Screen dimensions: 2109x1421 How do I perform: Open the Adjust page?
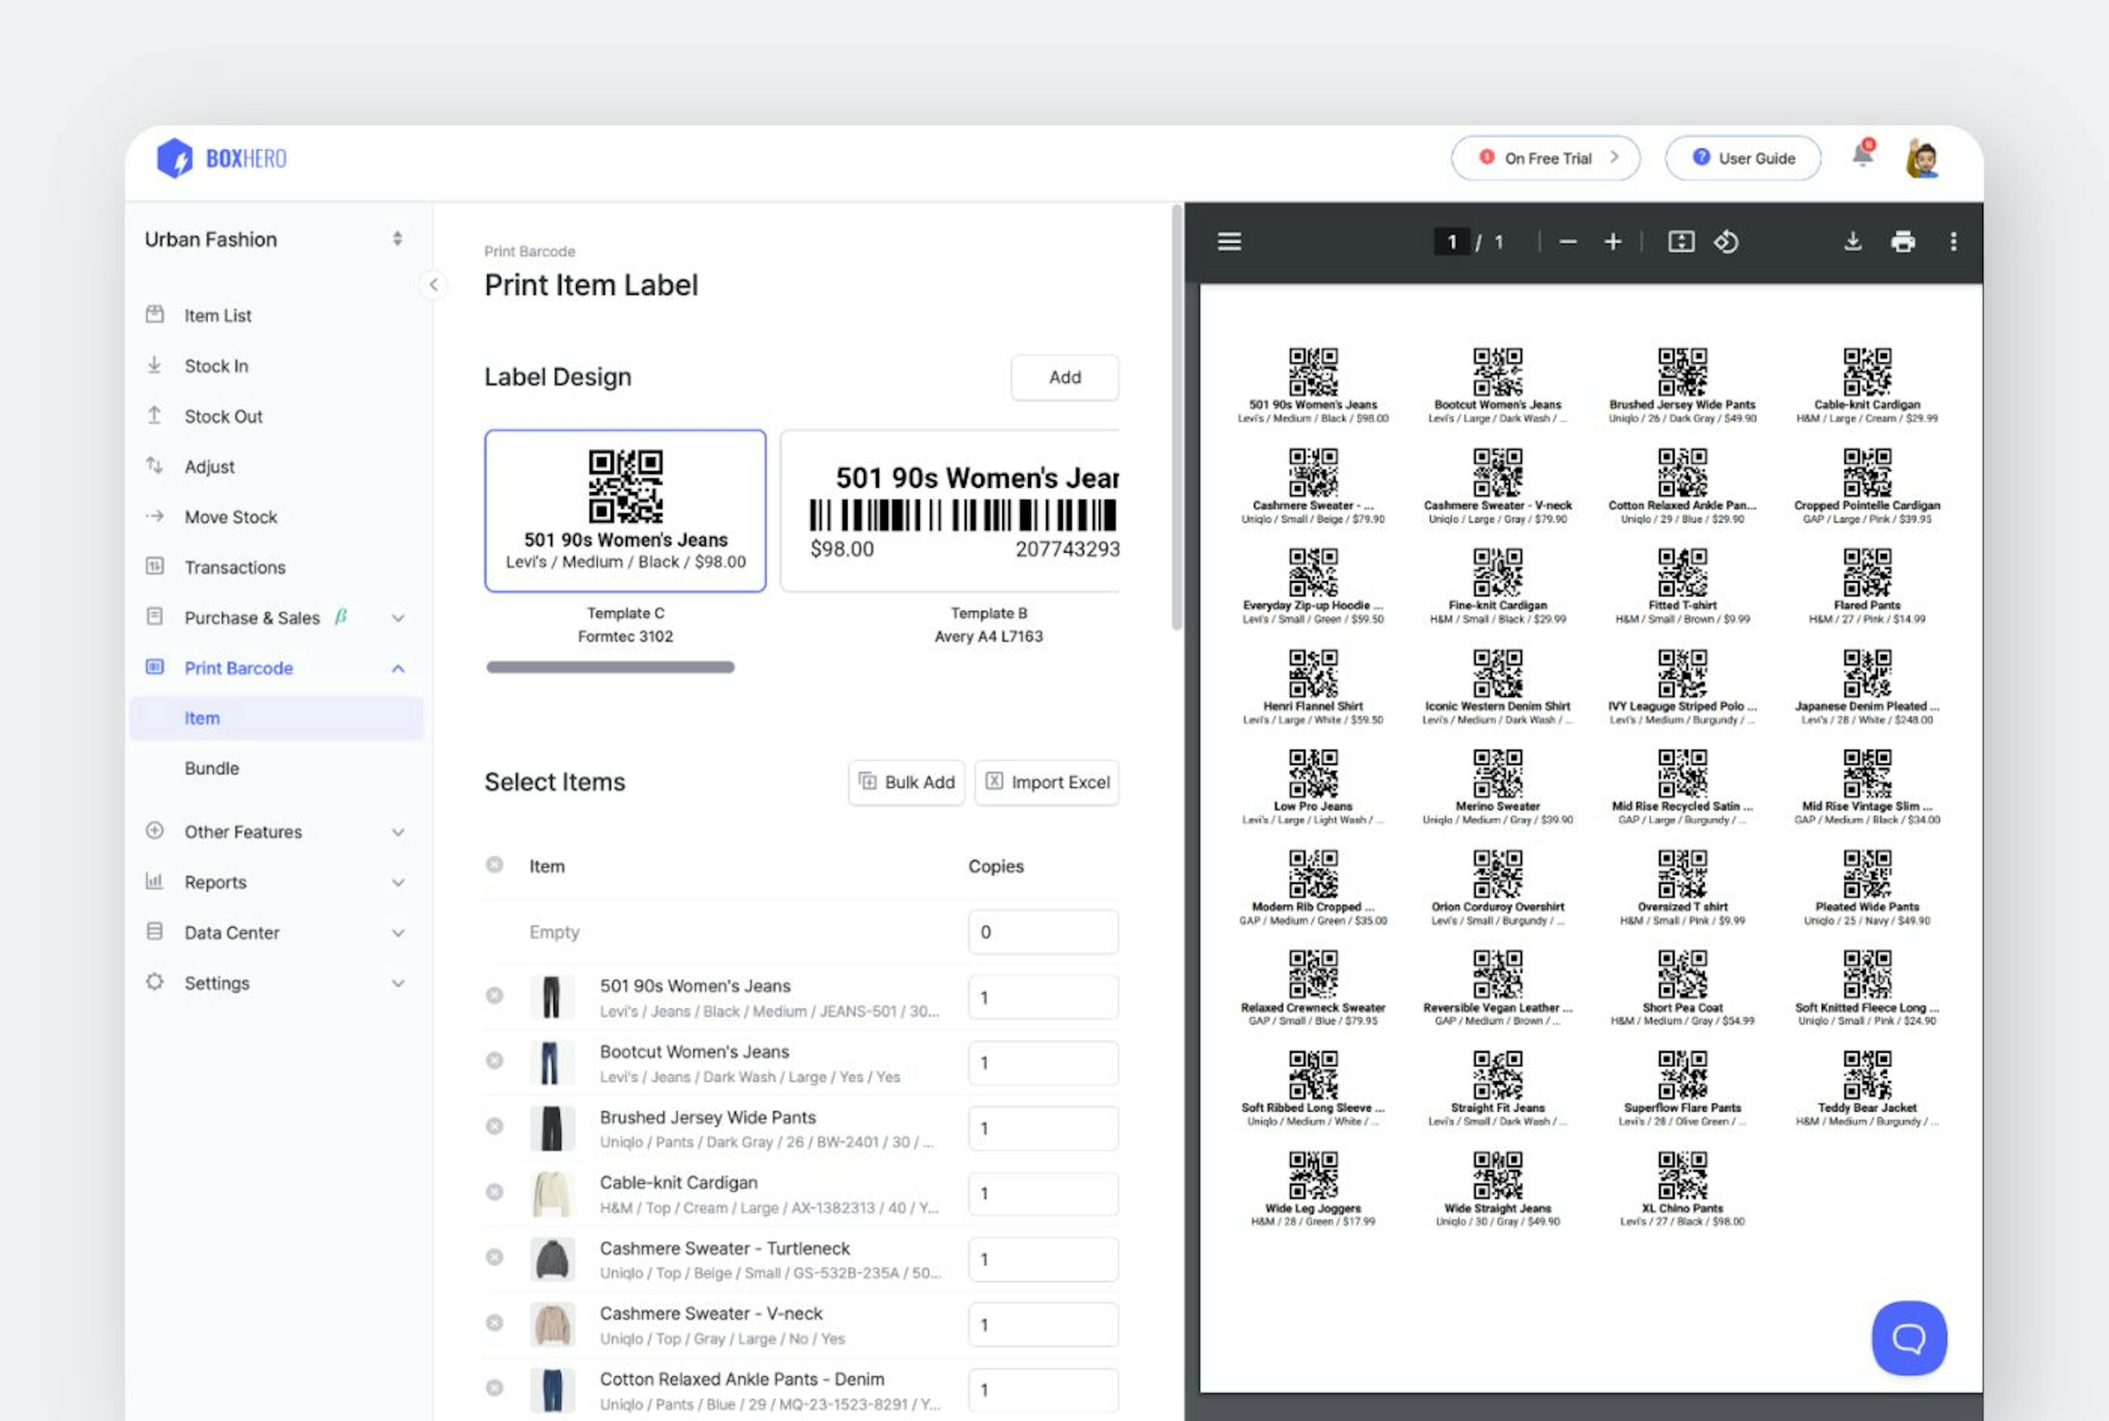point(275,467)
